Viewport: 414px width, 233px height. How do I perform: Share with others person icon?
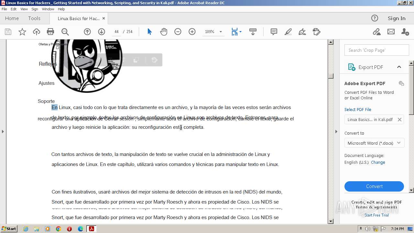coord(405,32)
